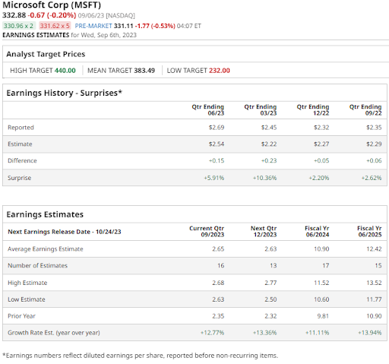The image size is (389, 364).
Task: Click the Earnings History - Surprises heading
Action: (65, 93)
